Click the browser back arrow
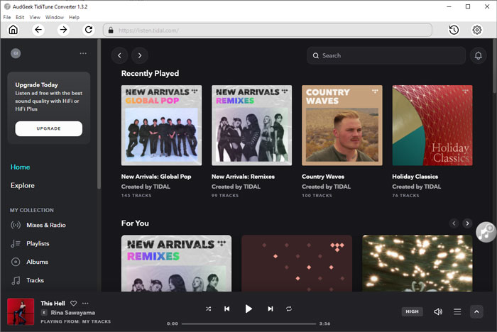Image resolution: width=497 pixels, height=332 pixels. tap(38, 30)
